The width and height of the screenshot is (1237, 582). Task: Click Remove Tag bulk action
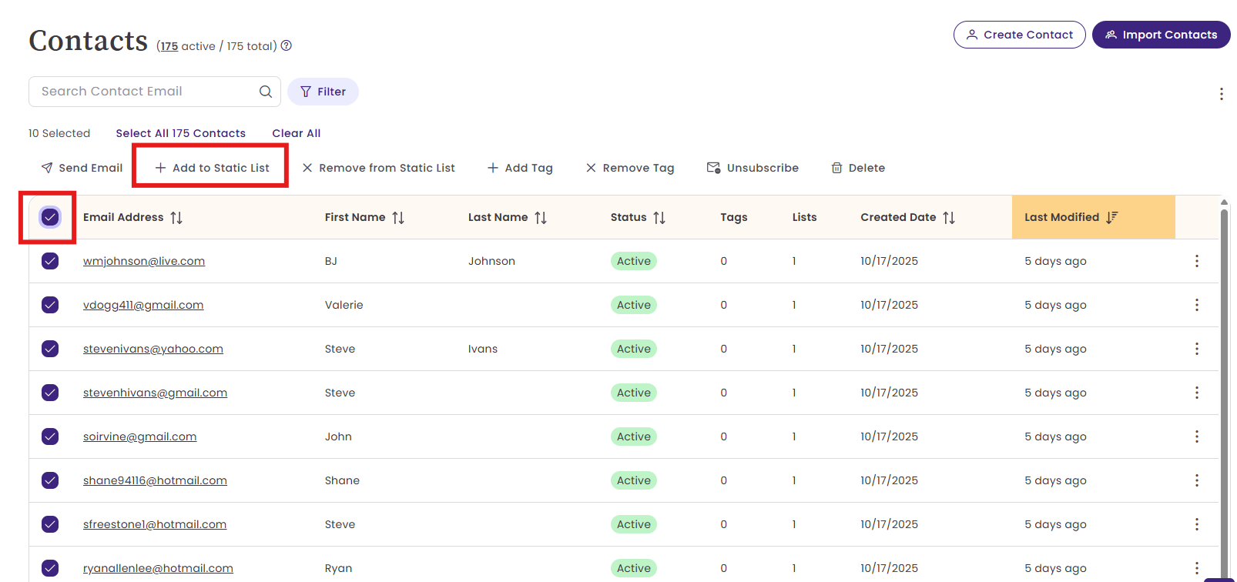(629, 168)
